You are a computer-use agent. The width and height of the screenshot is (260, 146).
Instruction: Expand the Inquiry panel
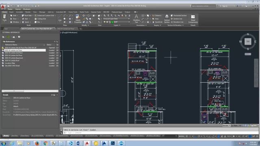click(x=157, y=25)
